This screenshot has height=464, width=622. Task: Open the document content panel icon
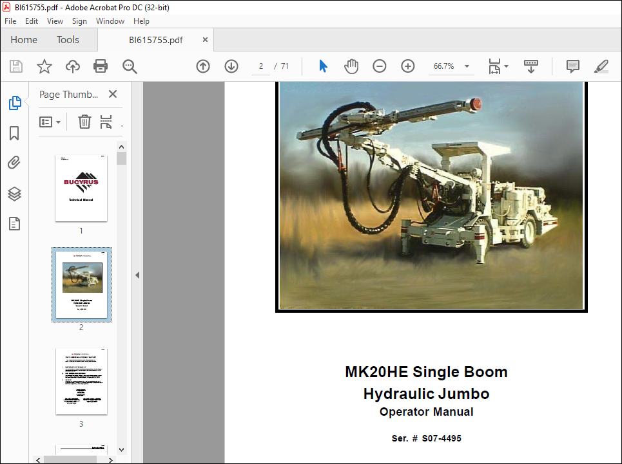pos(14,224)
